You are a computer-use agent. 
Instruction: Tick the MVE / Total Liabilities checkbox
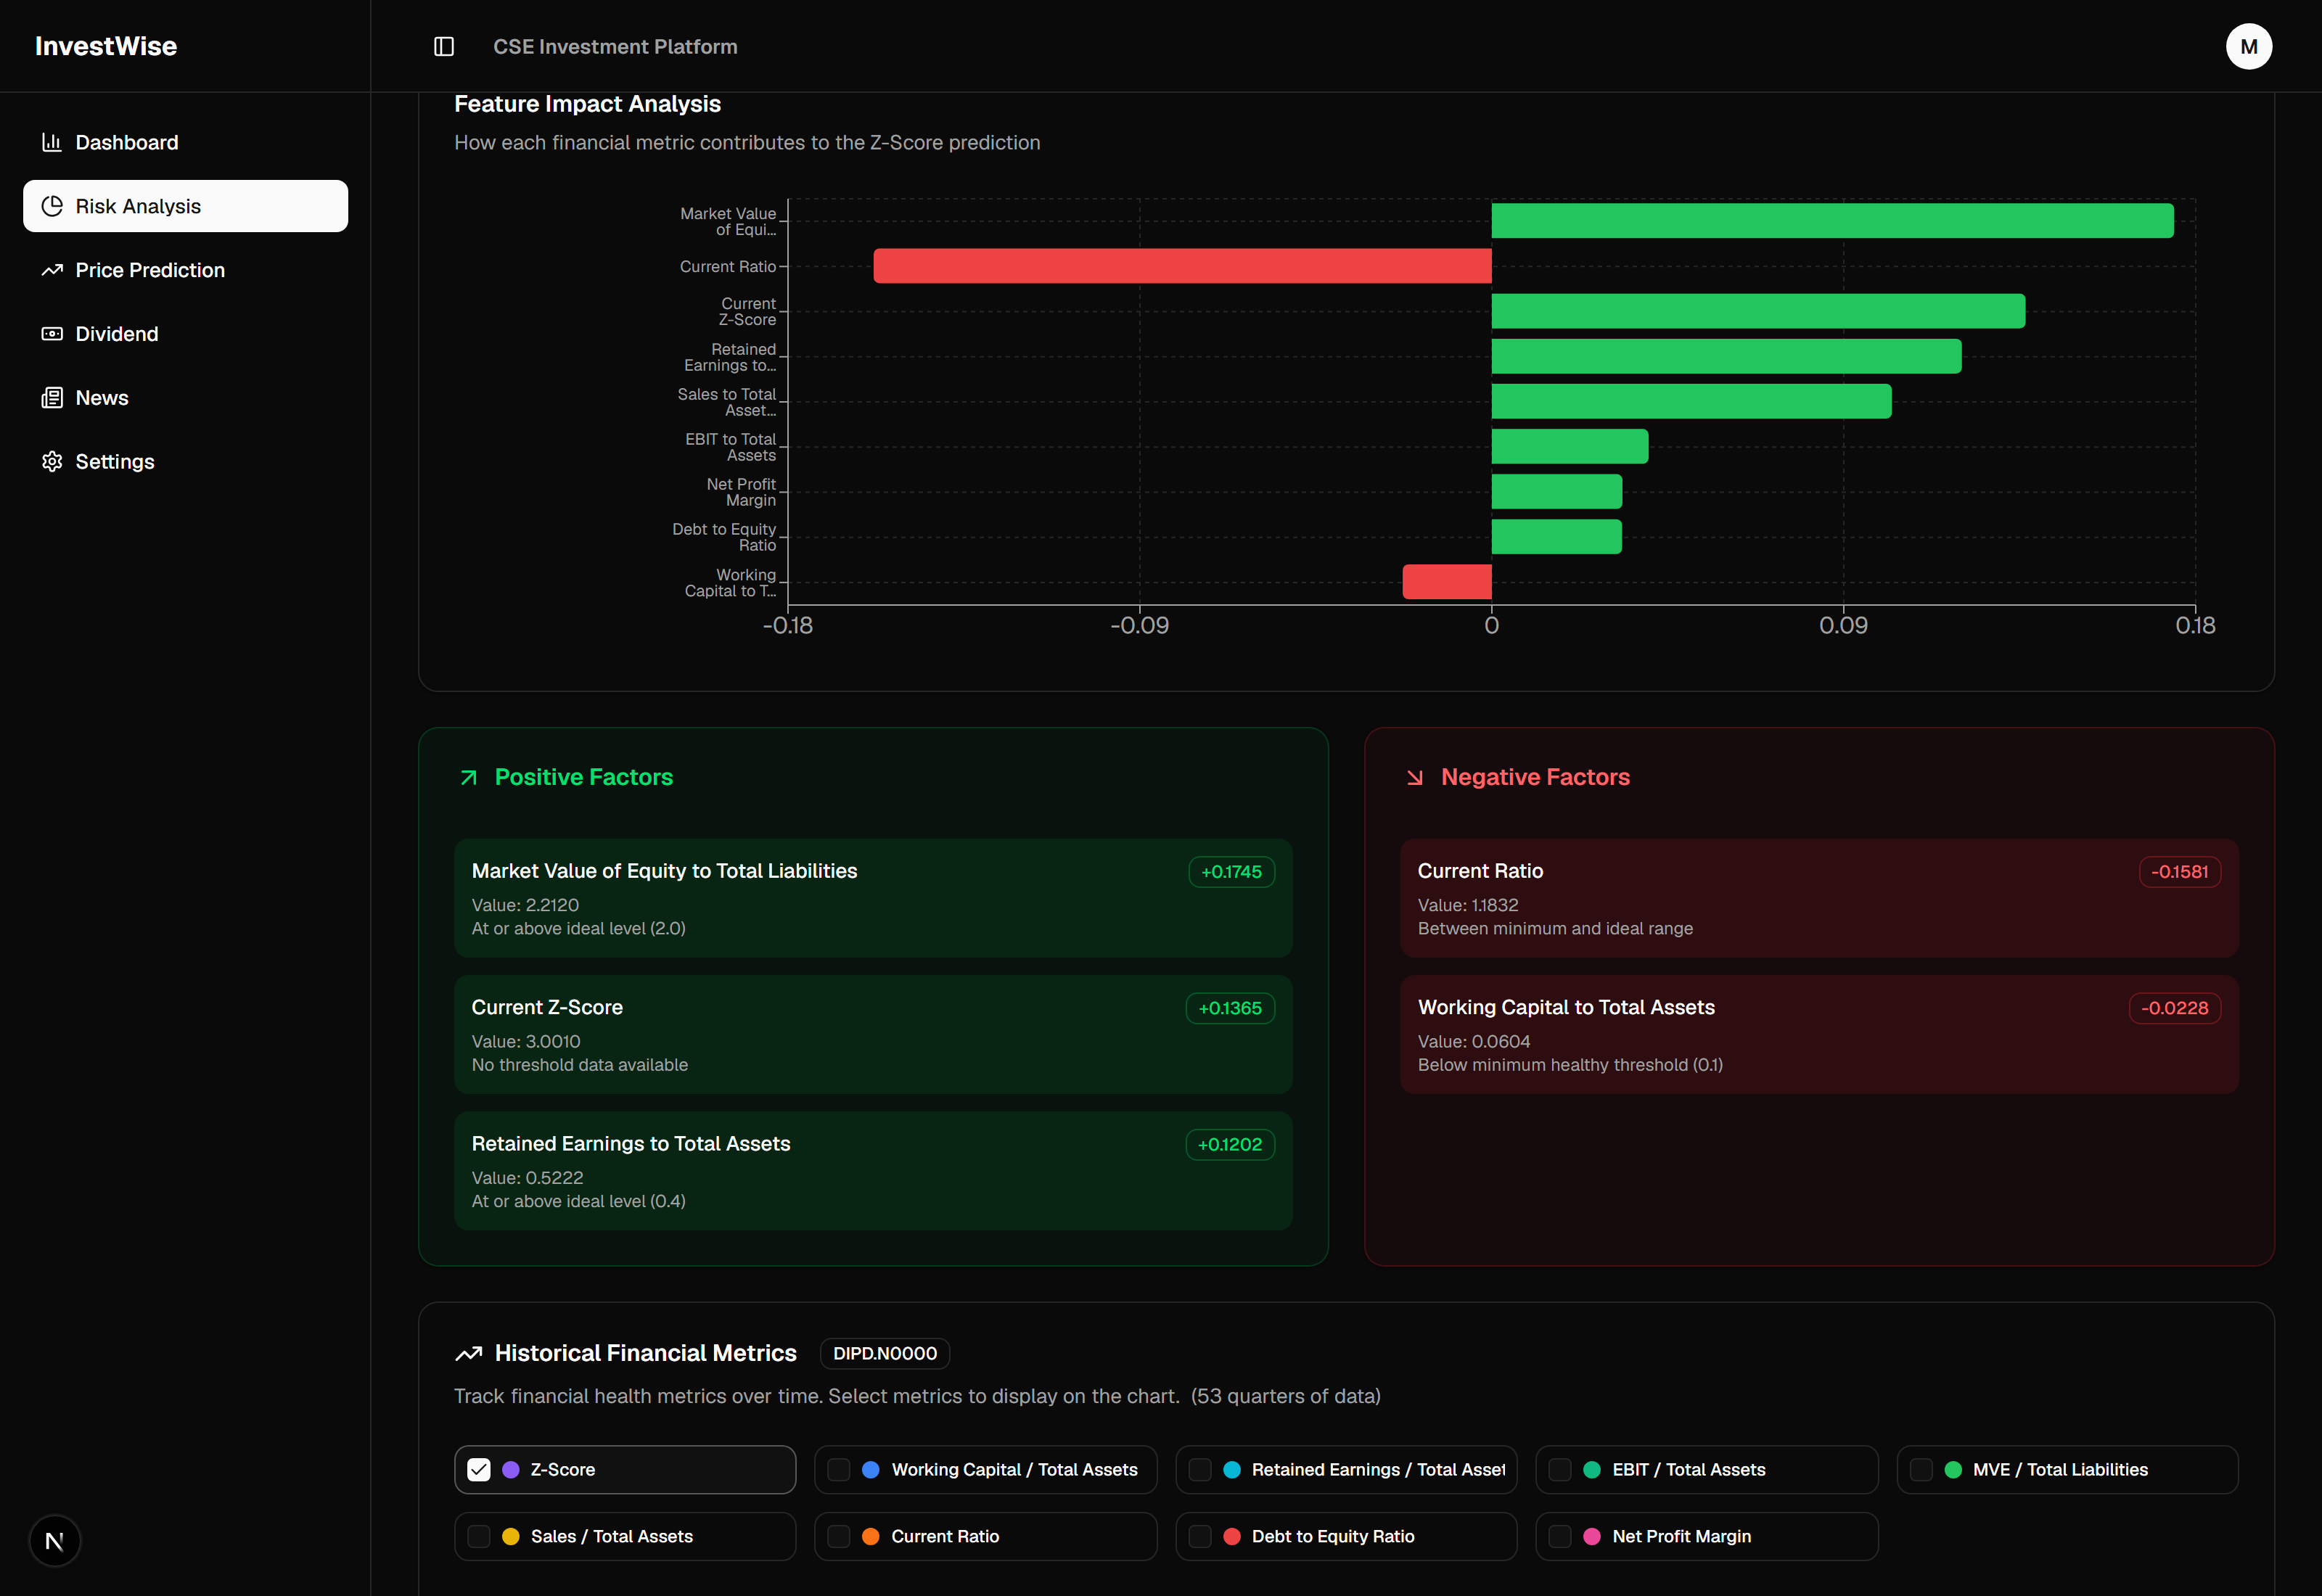(1921, 1469)
